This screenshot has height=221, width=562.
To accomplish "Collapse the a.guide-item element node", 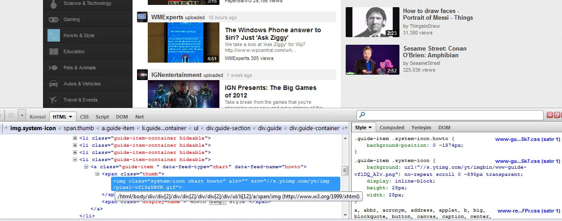I will pos(86,166).
